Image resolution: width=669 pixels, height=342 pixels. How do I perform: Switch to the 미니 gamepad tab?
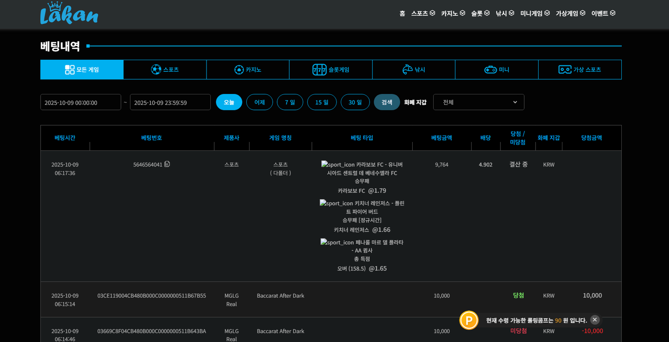496,70
